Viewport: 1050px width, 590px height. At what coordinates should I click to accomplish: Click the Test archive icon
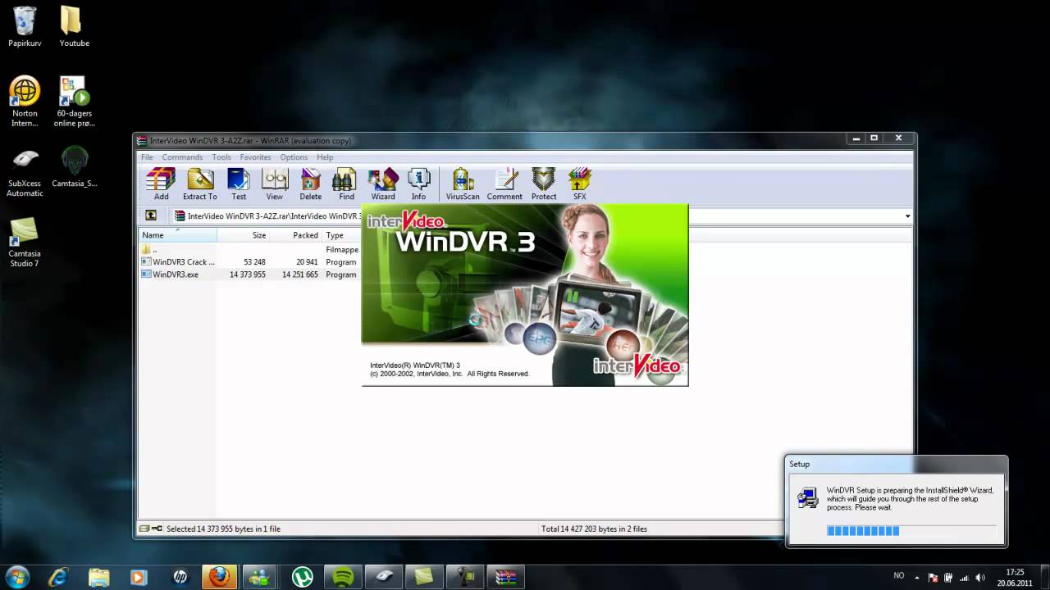239,184
